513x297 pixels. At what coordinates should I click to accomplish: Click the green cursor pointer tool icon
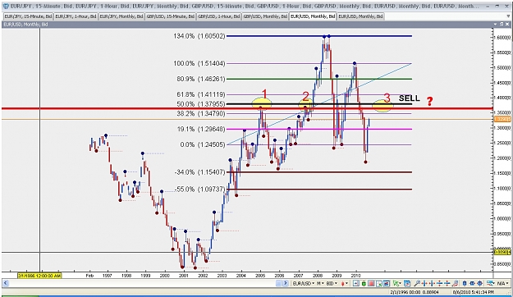point(396,283)
